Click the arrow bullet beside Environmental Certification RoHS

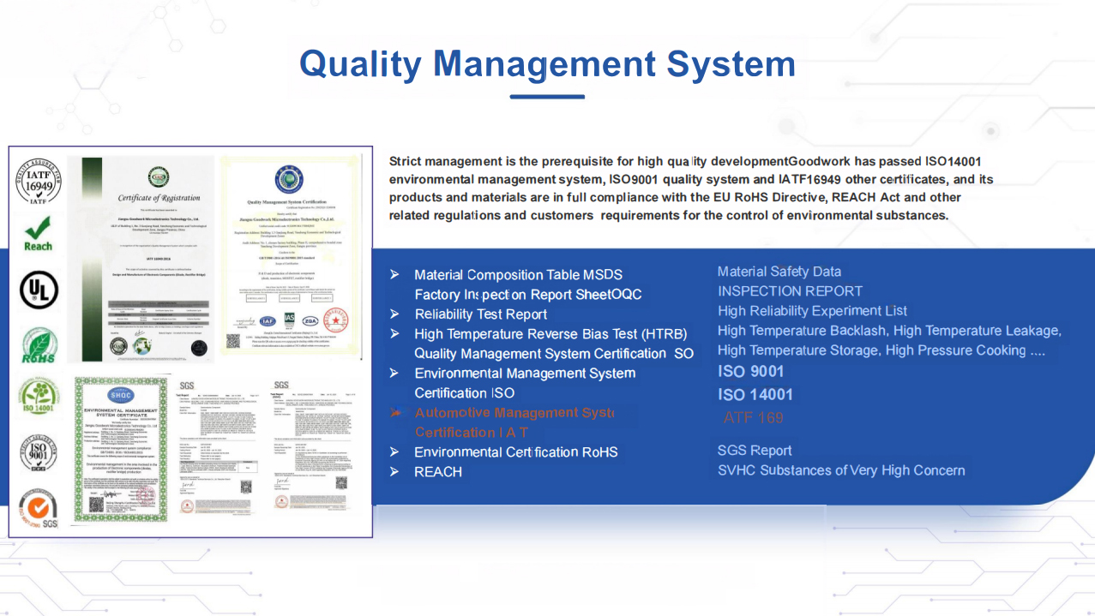pos(394,452)
